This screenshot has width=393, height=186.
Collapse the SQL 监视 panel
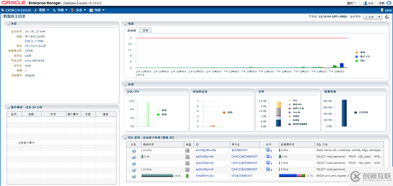point(125,138)
